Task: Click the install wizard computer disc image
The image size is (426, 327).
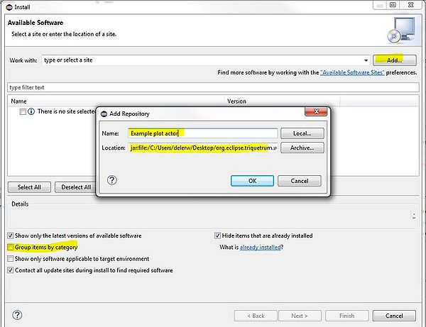Action: click(x=401, y=30)
